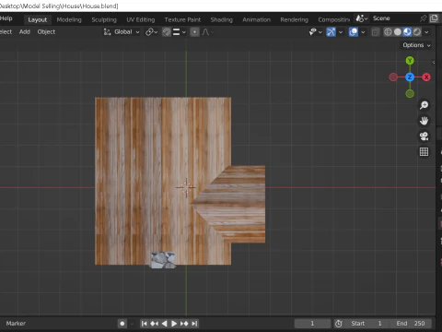Image resolution: width=442 pixels, height=332 pixels.
Task: Open the proportional editing falloff dropdown
Action: 208,32
